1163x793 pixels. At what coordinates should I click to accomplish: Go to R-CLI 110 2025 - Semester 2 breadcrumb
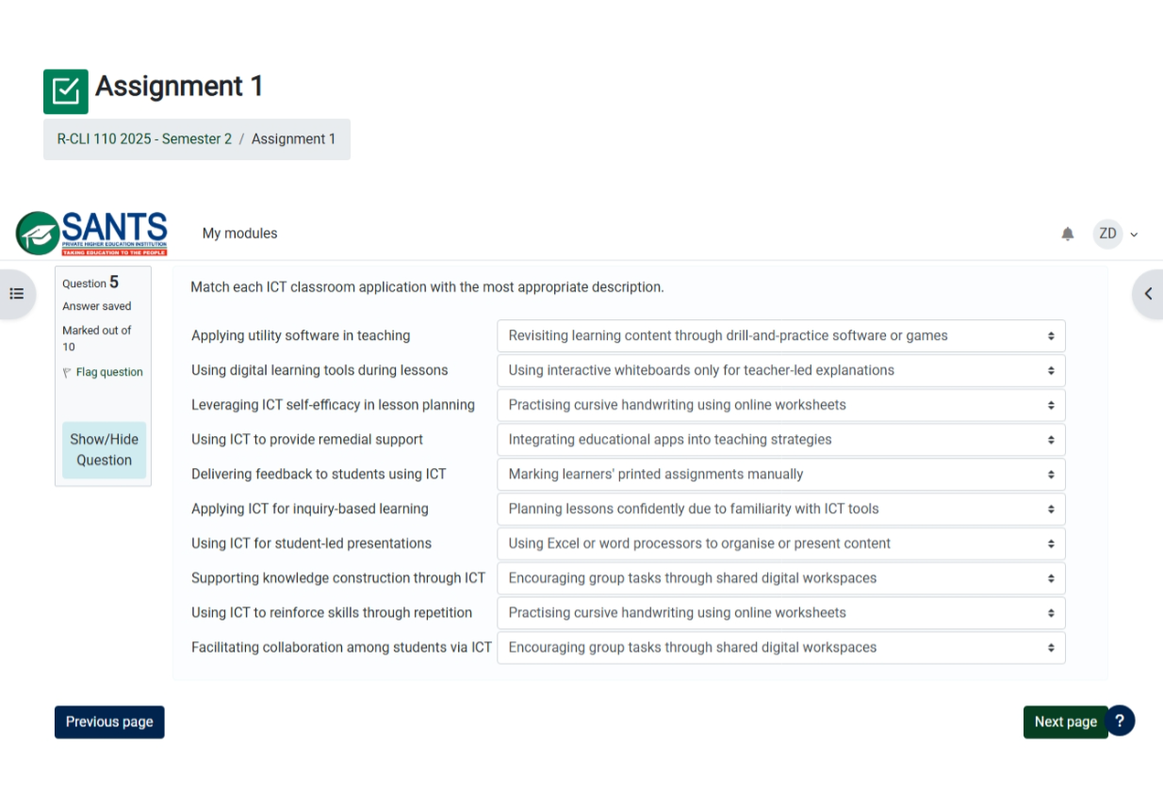pos(144,139)
